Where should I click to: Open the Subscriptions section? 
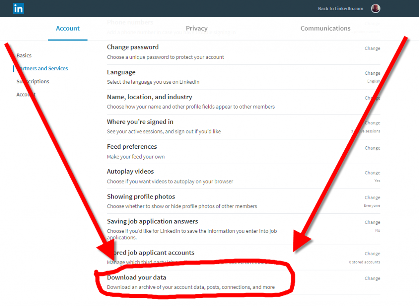(33, 81)
